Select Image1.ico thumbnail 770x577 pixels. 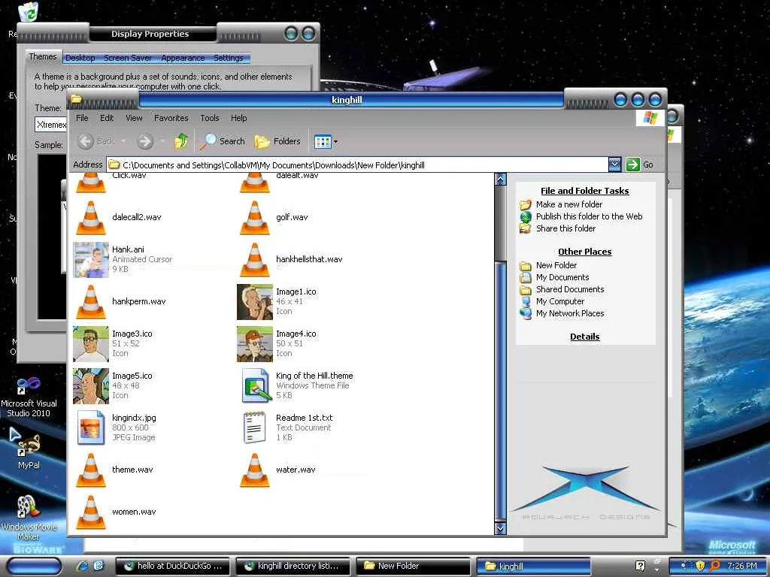coord(254,302)
